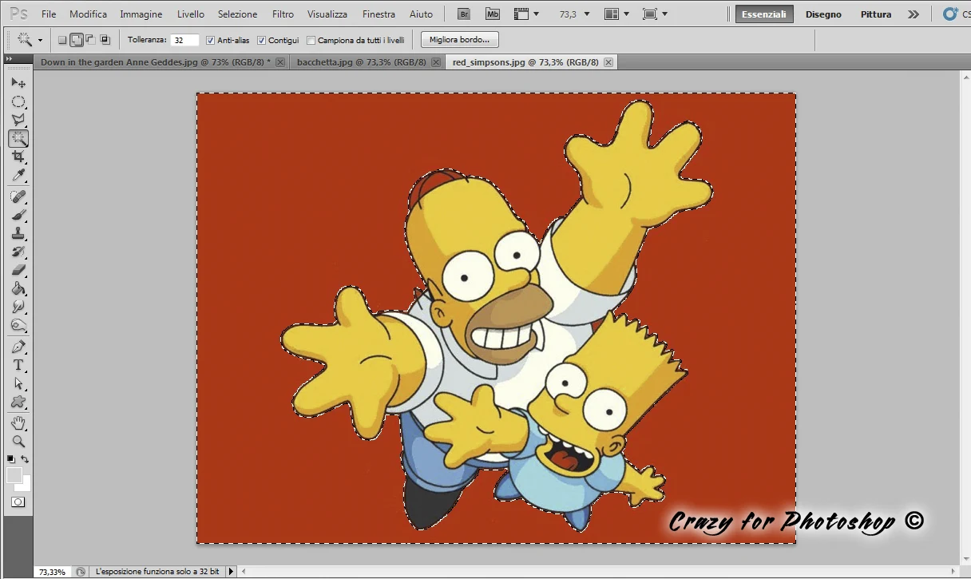Select the Eraser tool
This screenshot has width=971, height=579.
tap(18, 270)
